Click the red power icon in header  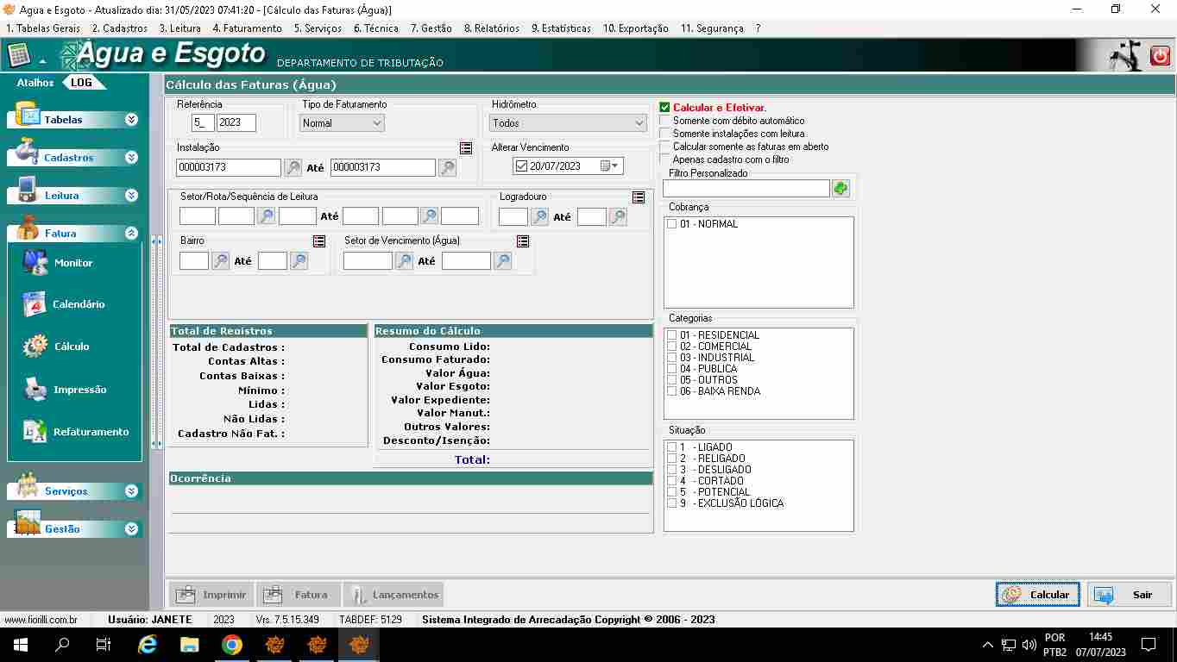pyautogui.click(x=1160, y=56)
